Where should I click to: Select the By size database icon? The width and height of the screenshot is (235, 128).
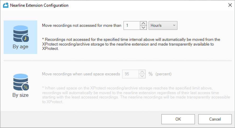(21, 82)
